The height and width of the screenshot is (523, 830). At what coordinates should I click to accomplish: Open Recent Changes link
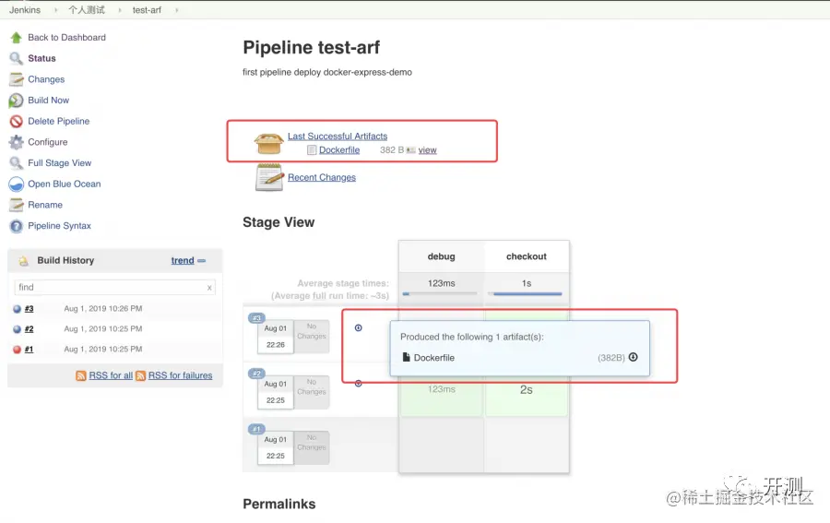322,177
